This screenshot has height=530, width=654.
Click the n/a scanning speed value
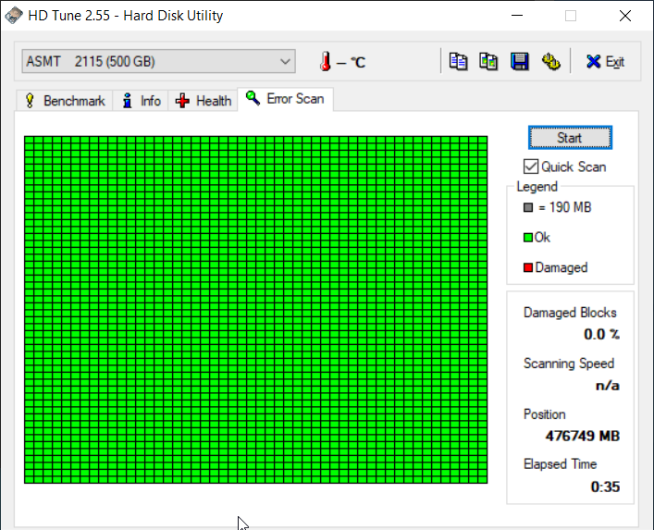point(607,386)
